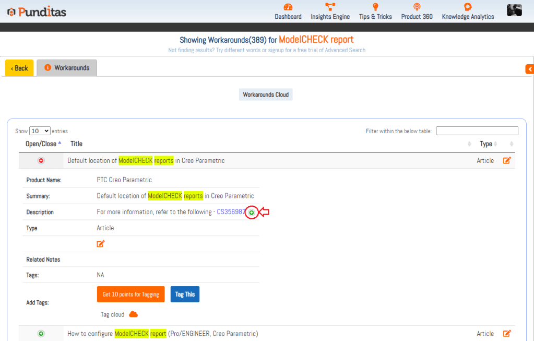Open the Product 360 icon
534x341 pixels.
pos(417,7)
